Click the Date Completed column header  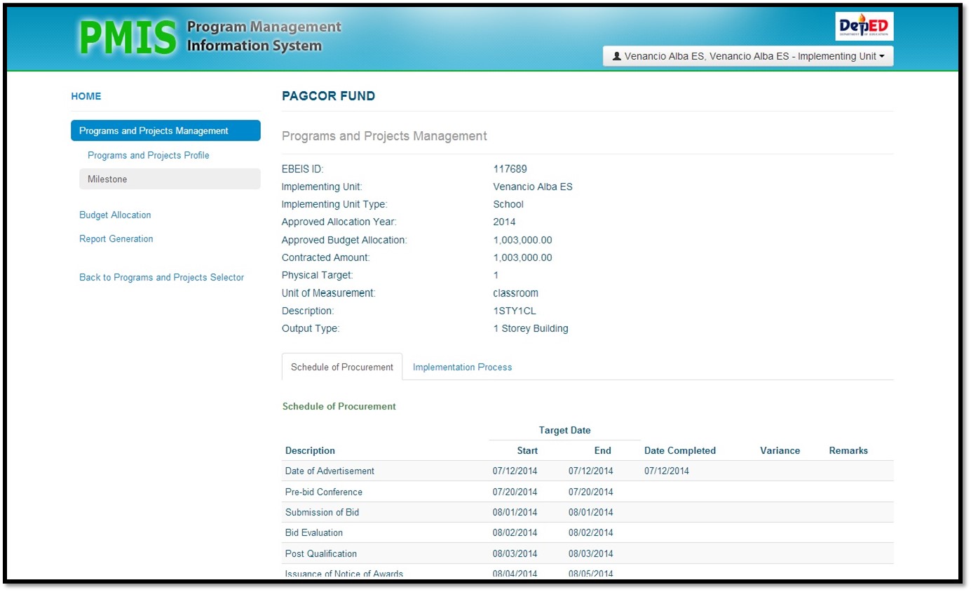click(680, 450)
